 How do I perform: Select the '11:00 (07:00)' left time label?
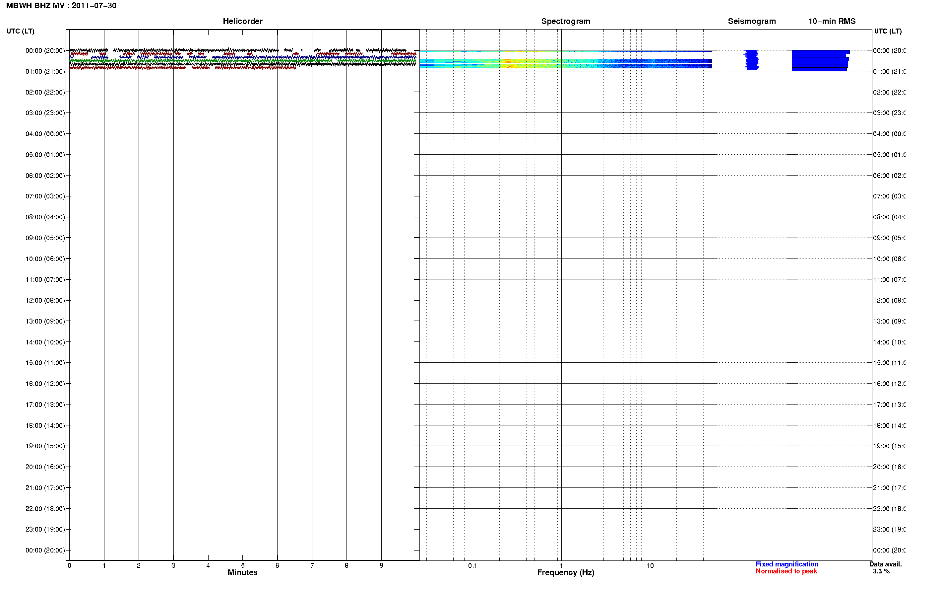point(45,280)
